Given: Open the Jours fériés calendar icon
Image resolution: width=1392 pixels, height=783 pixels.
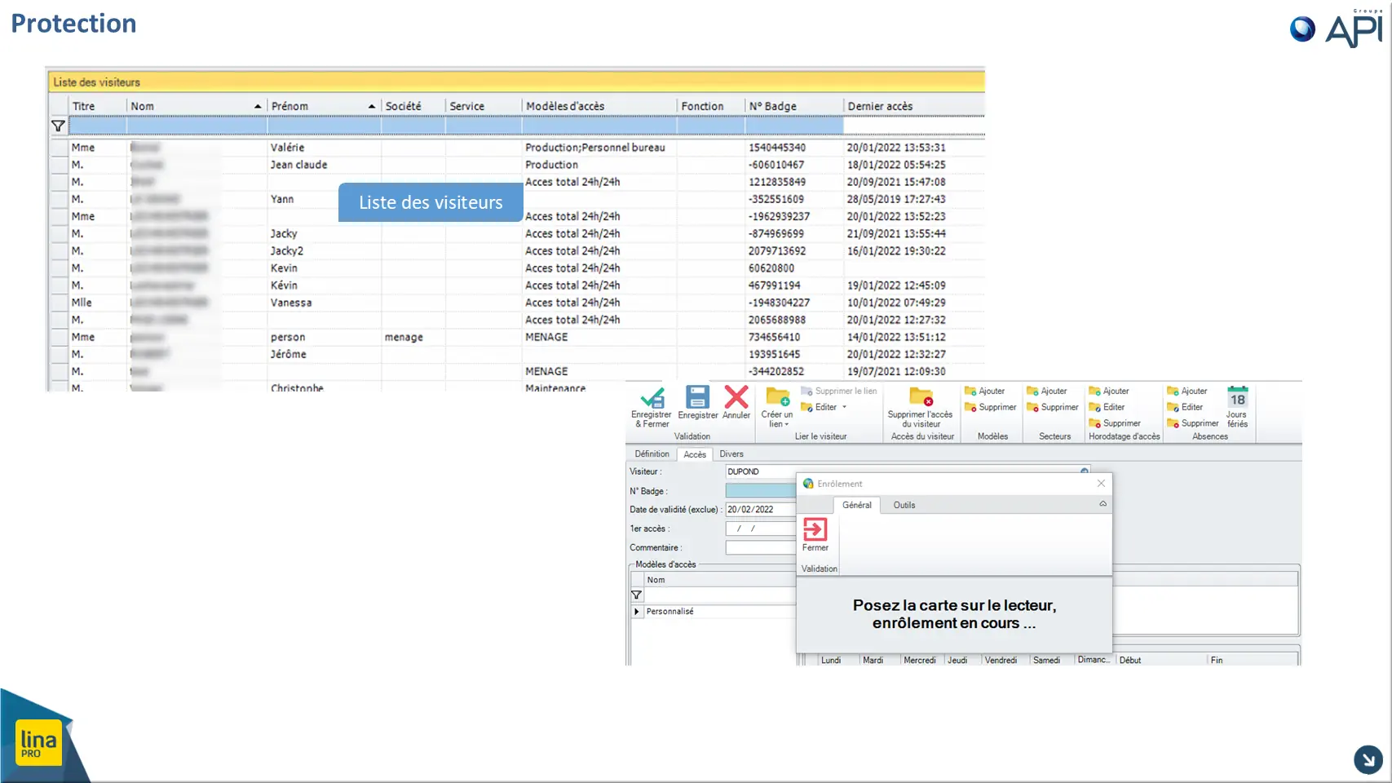Looking at the screenshot, I should click(1238, 397).
